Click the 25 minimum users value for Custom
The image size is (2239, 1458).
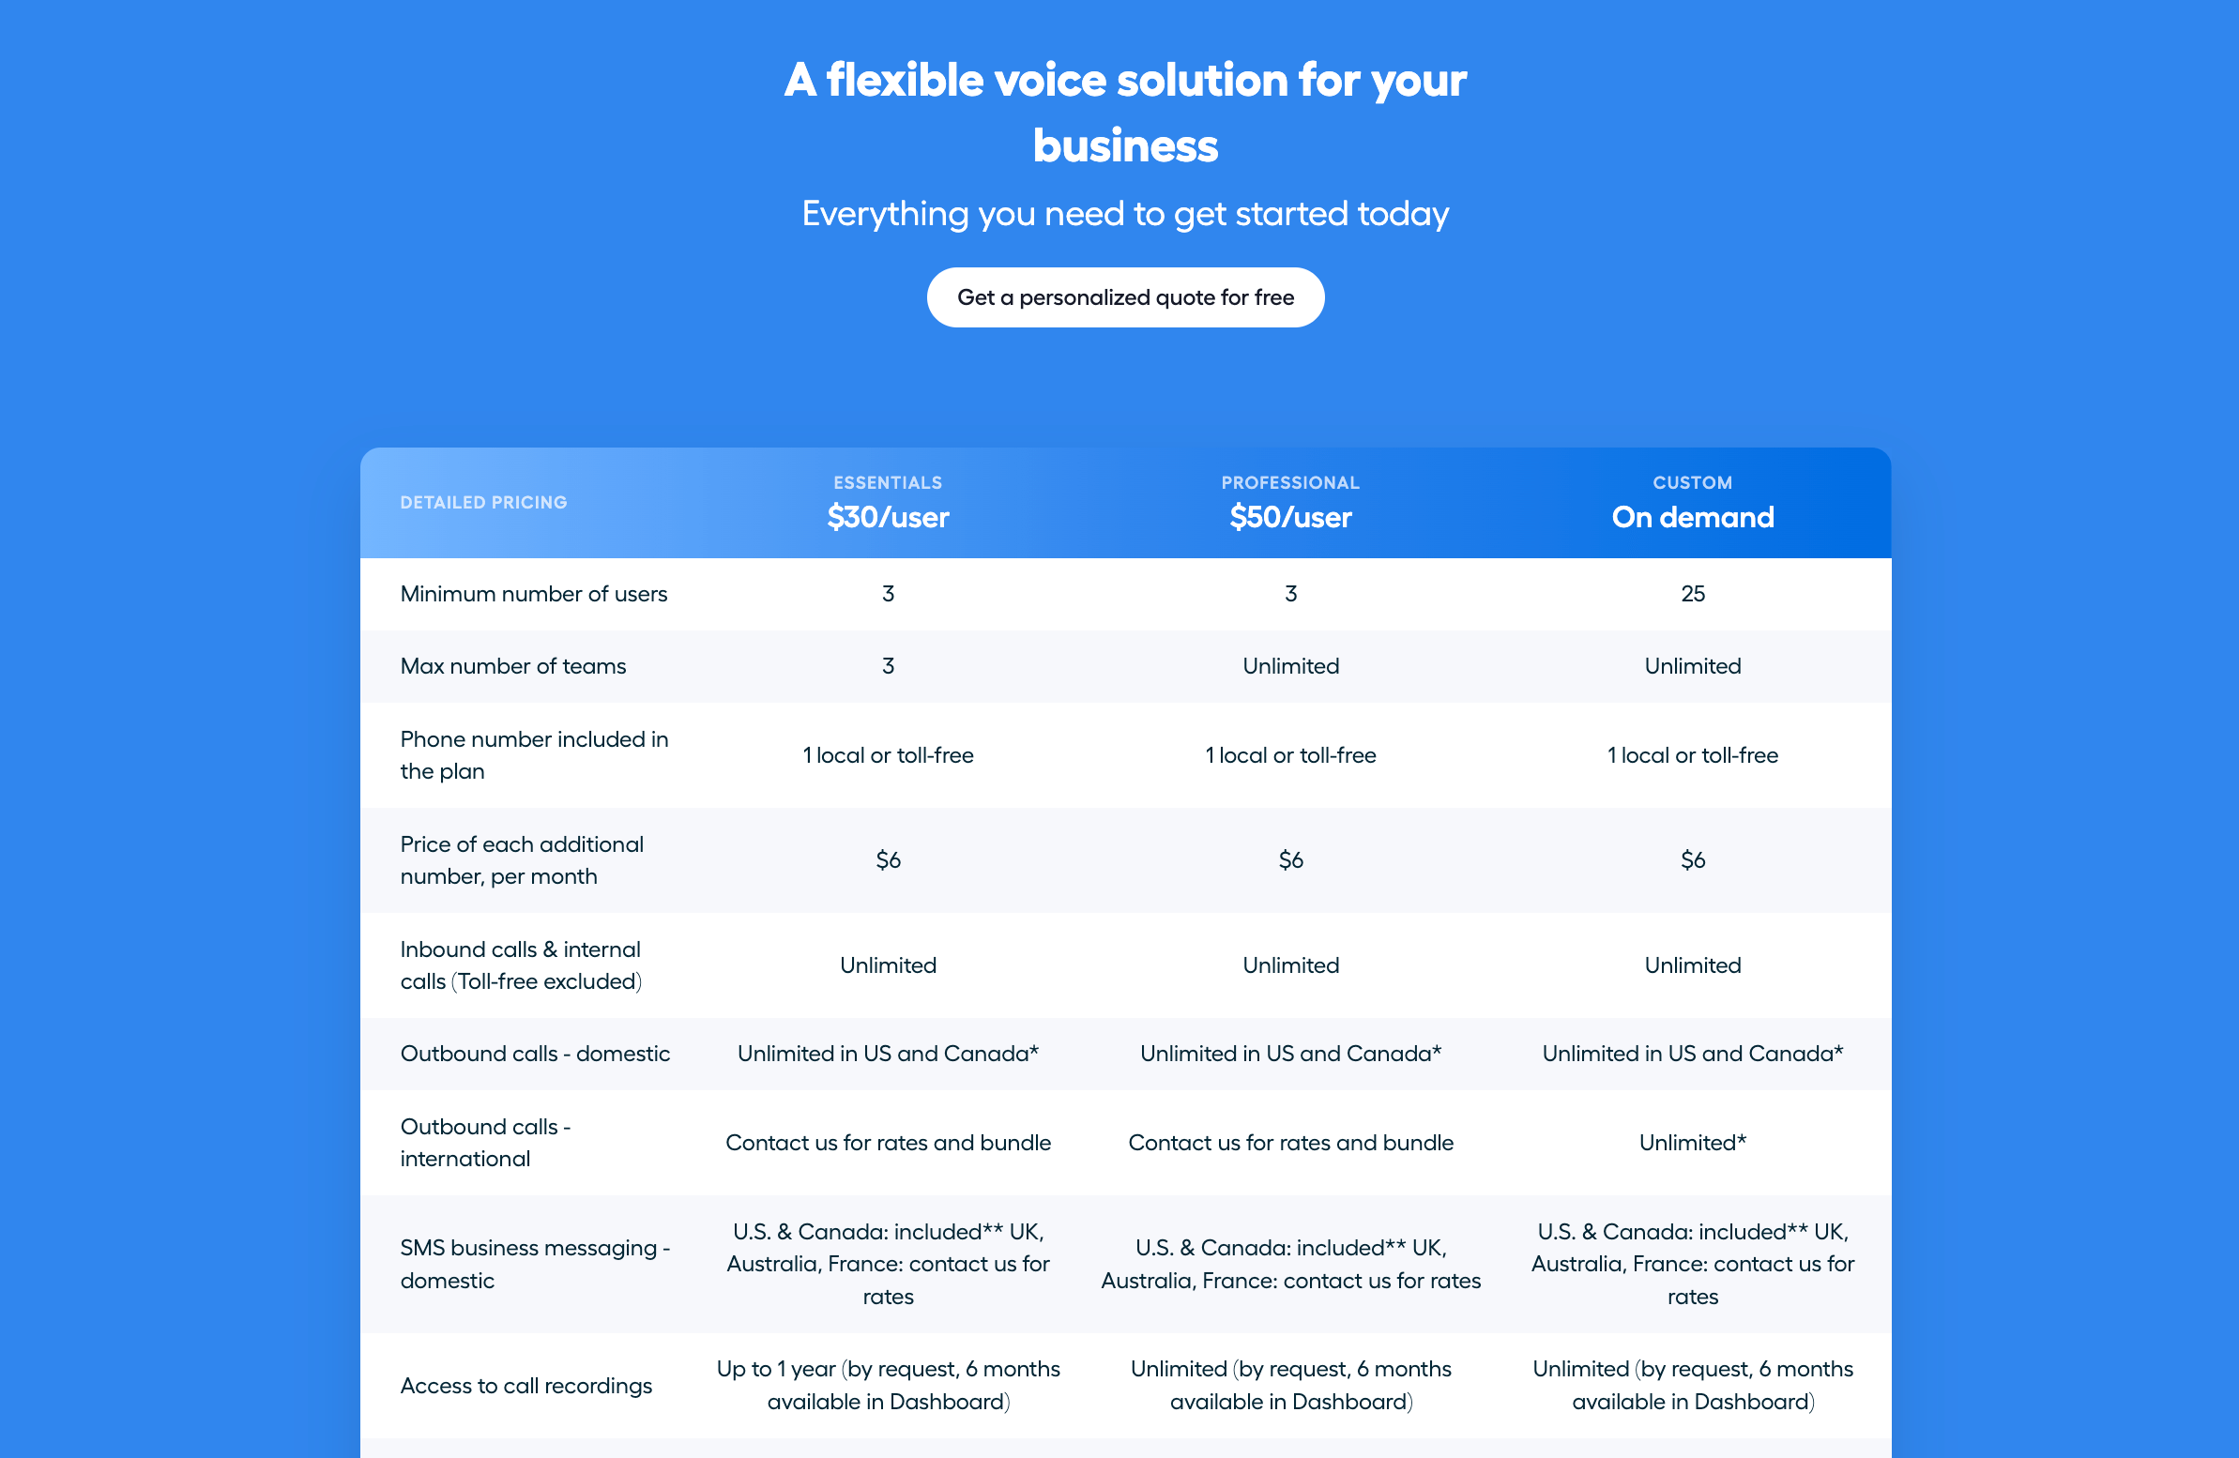[1692, 594]
